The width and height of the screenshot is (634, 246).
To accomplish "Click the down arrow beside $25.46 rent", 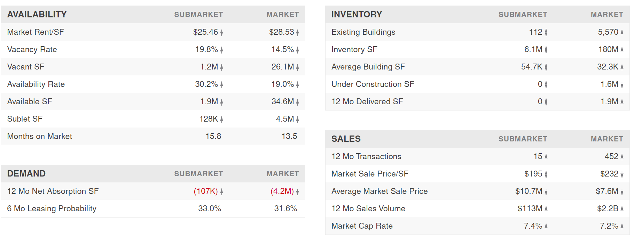I will [x=221, y=33].
